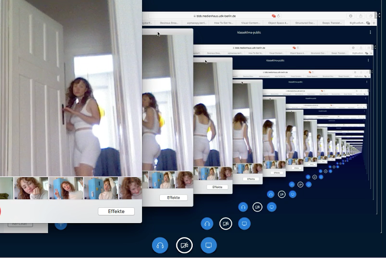Image resolution: width=386 pixels, height=258 pixels.
Task: Click the large headphones audio button at bottom
Action: coord(160,246)
